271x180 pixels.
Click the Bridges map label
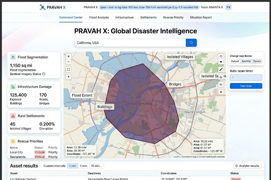point(175,84)
